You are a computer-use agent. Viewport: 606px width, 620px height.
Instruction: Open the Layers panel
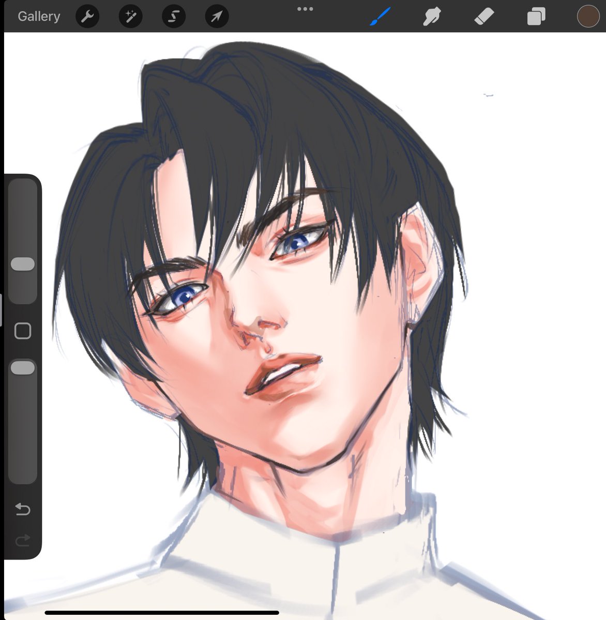(536, 17)
